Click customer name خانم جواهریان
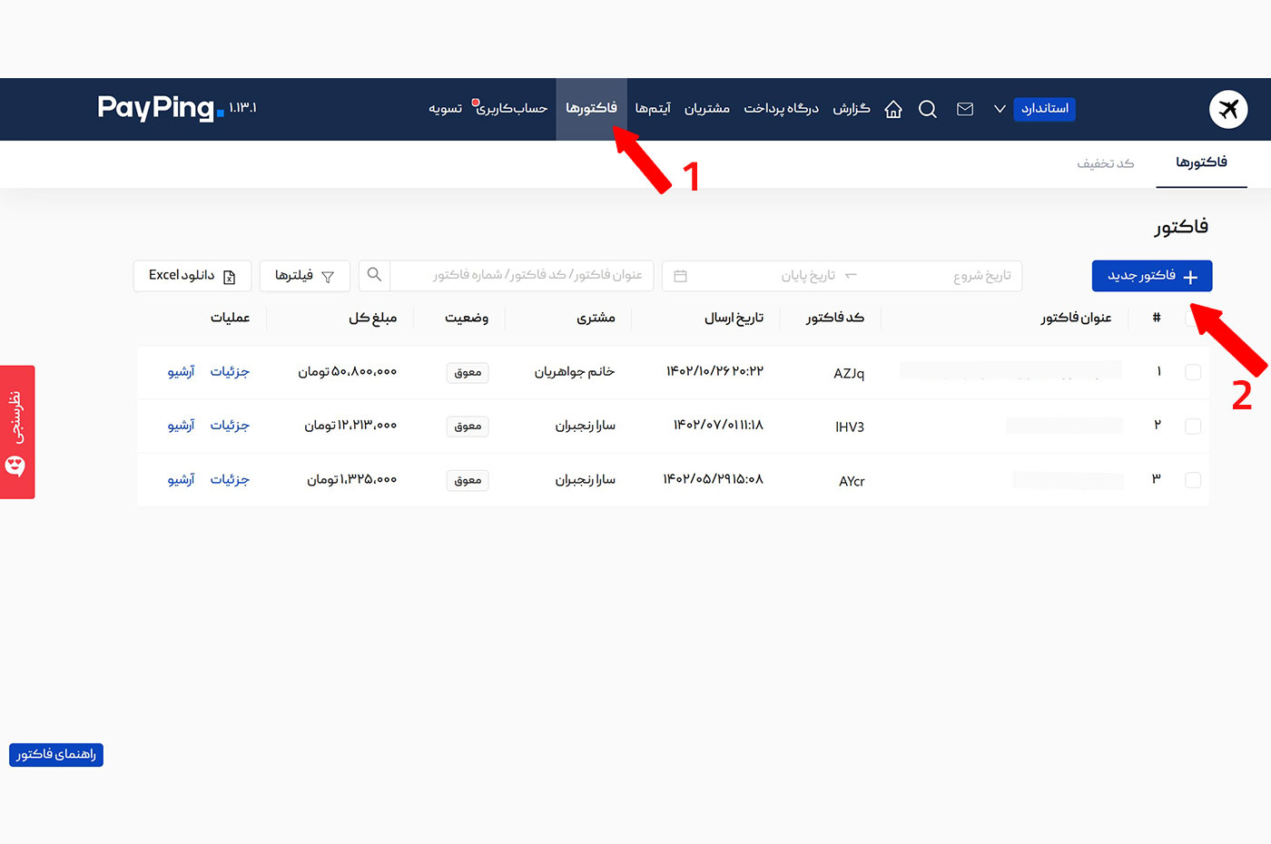The image size is (1271, 844). coord(575,372)
